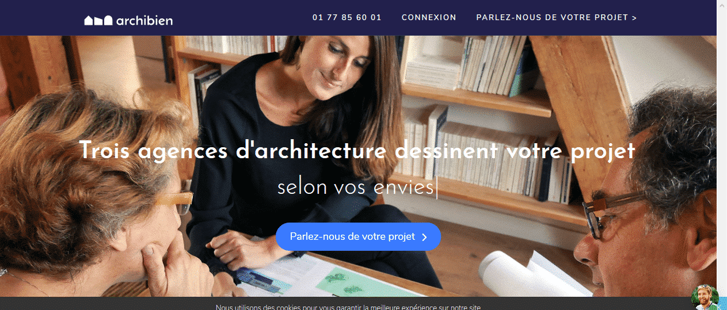Click the archibien house-shaped logo icon
Screen dimensions: 727x310
(98, 21)
